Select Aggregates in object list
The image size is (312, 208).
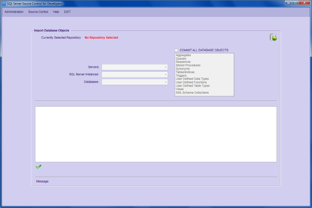[x=183, y=55]
